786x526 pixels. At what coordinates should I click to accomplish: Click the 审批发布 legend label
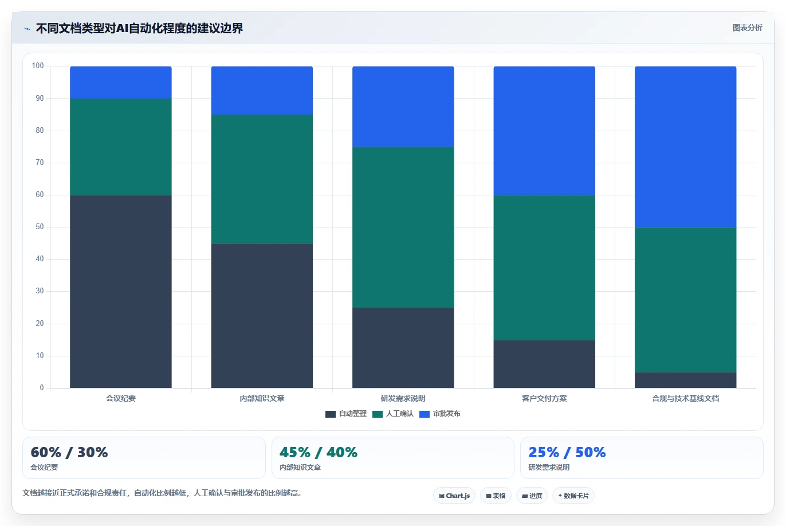tap(446, 414)
